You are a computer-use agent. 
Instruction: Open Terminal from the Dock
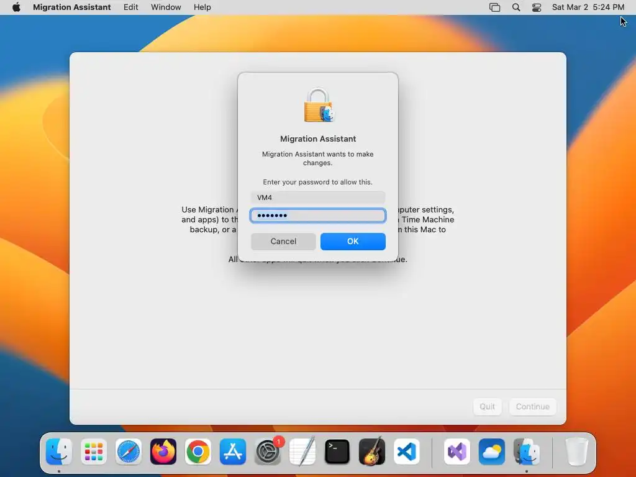tap(337, 452)
